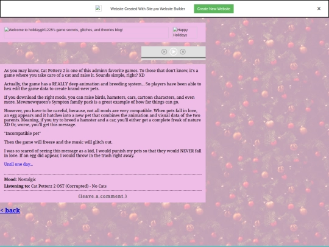Click the previous track button in music player
This screenshot has width=329, height=247.
(164, 51)
